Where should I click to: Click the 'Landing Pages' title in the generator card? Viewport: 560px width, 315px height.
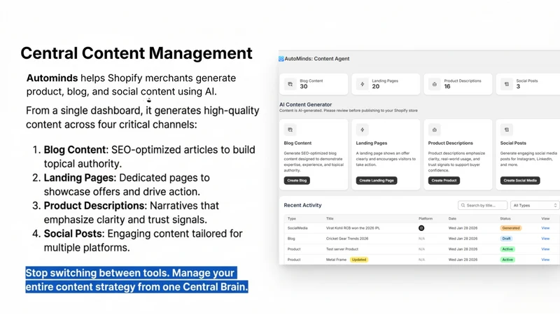tap(372, 143)
